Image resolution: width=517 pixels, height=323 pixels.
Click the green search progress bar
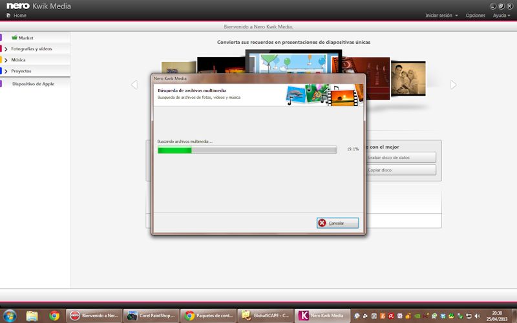248,150
